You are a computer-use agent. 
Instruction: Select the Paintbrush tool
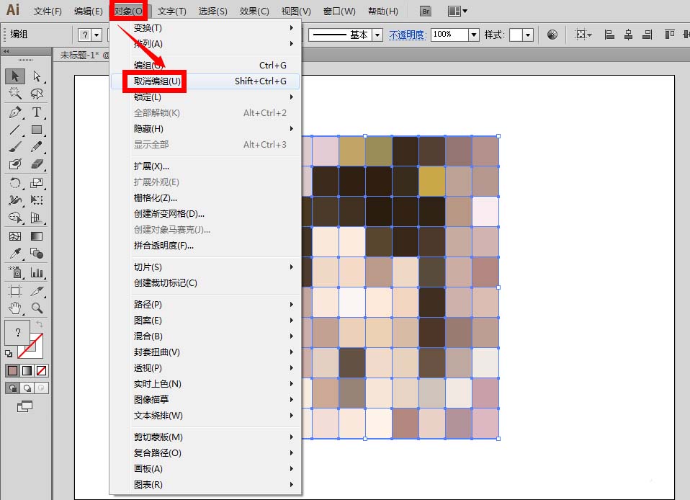(15, 146)
